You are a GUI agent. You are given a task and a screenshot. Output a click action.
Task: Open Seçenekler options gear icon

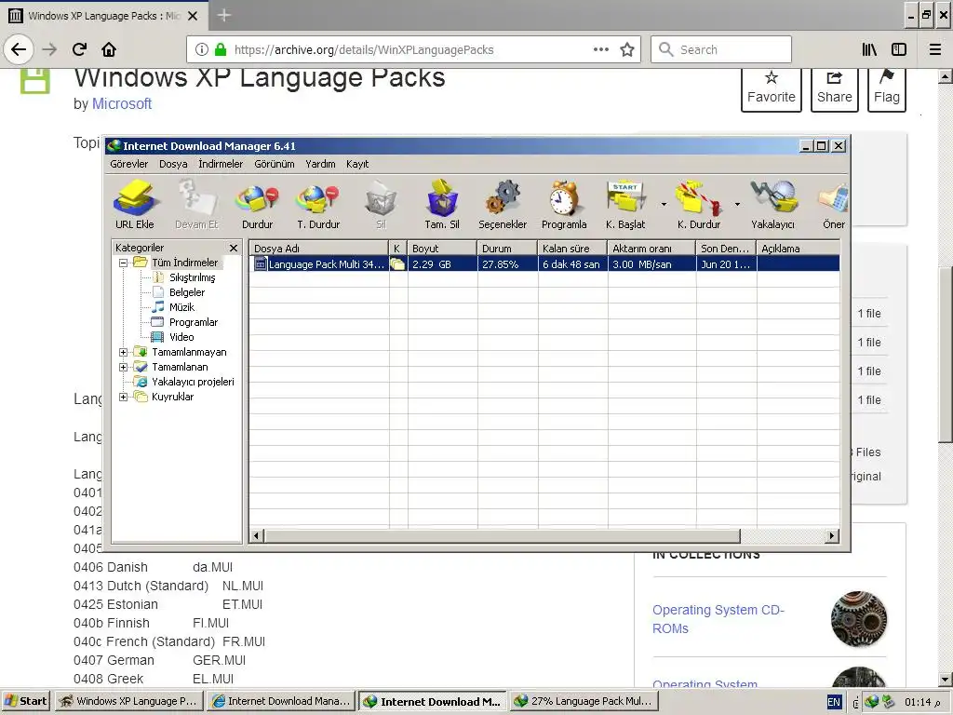(x=503, y=205)
